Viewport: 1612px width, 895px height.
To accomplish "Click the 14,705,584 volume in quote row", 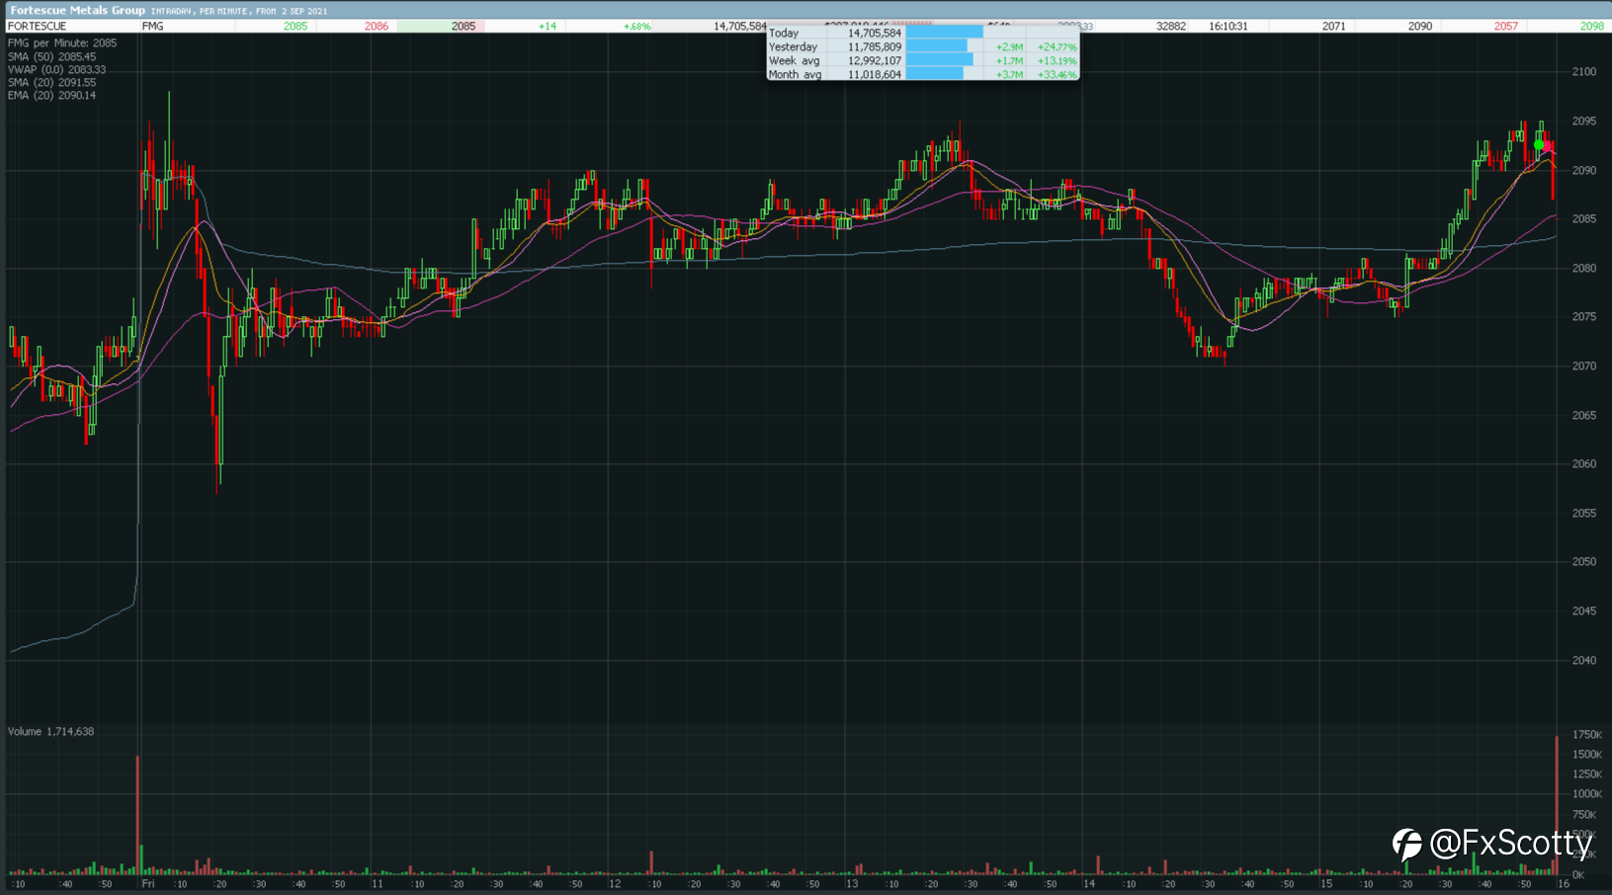I will pyautogui.click(x=740, y=26).
